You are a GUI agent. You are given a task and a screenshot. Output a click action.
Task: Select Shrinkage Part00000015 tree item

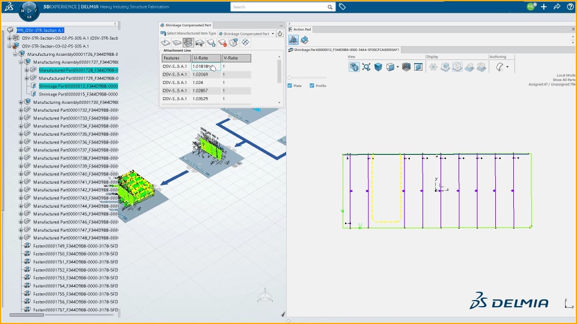coord(78,94)
